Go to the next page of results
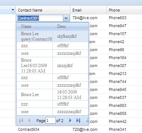The width and height of the screenshot is (142, 133). (x=70, y=120)
